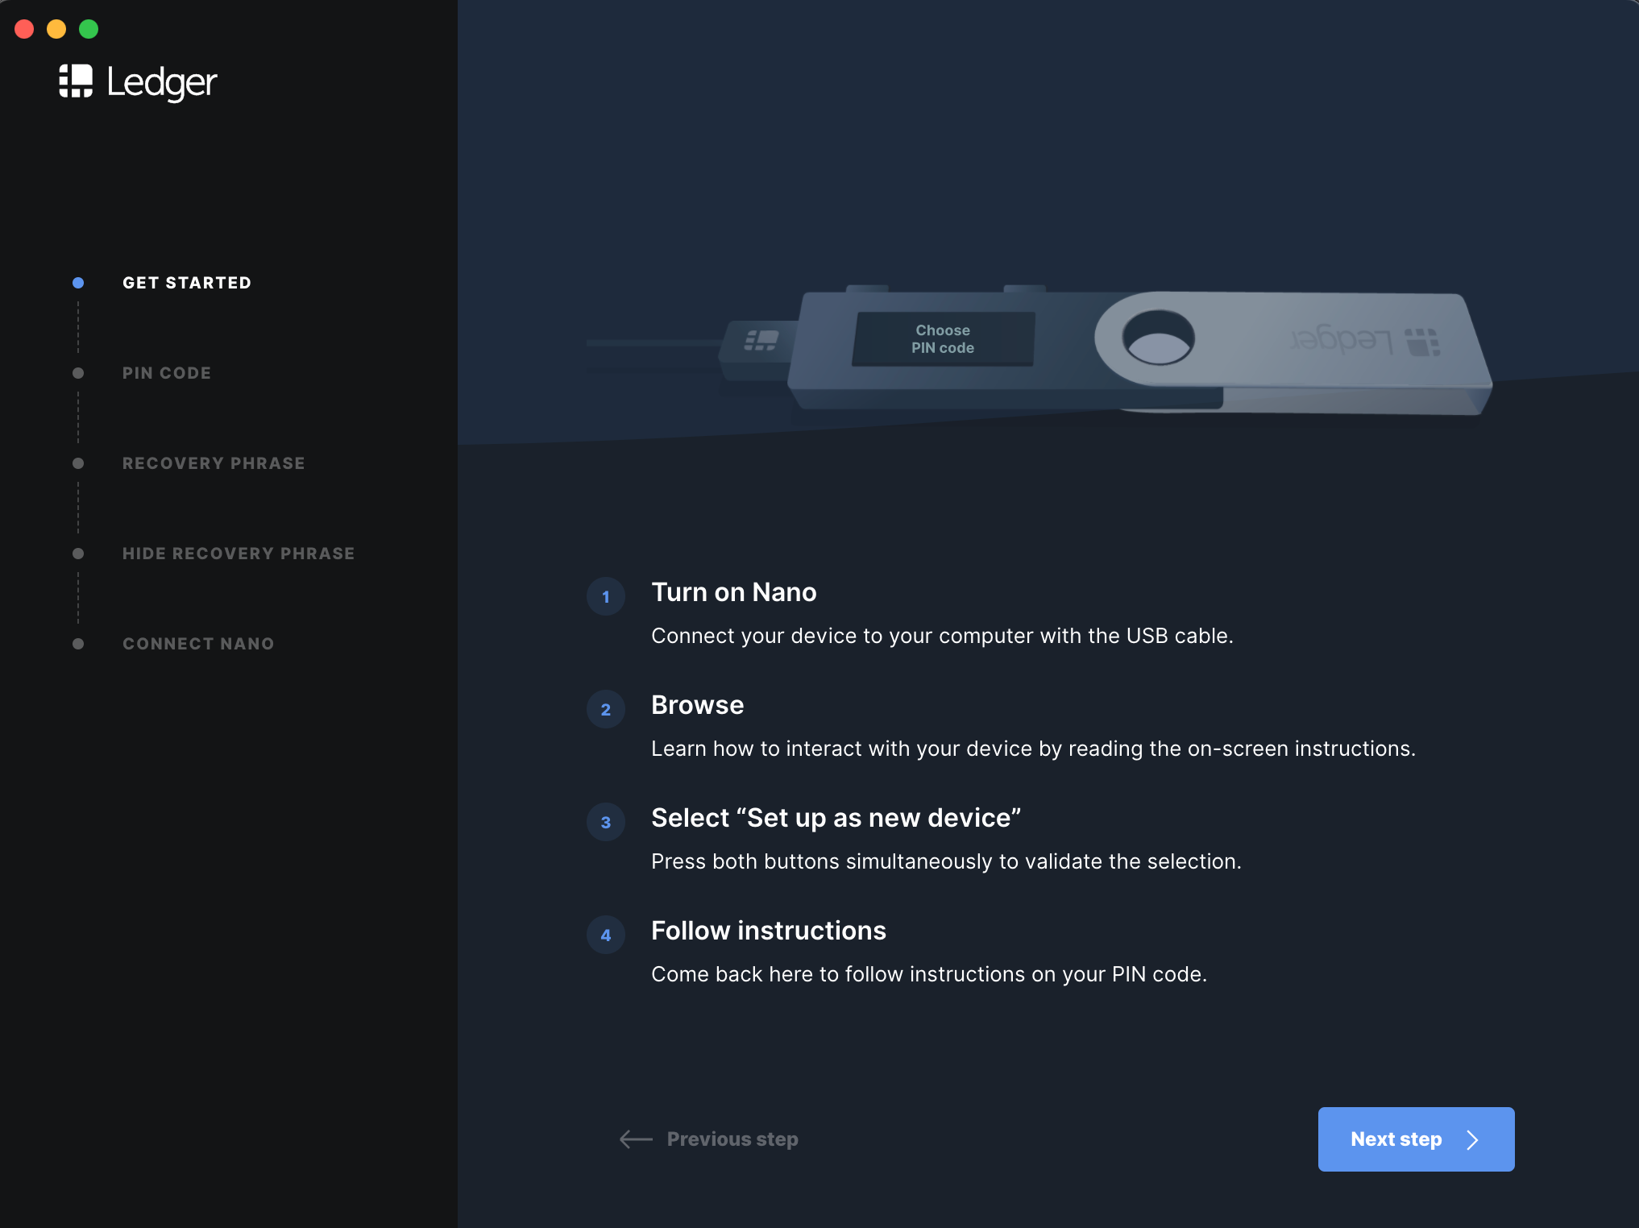Click the Next step button
Image resolution: width=1639 pixels, height=1228 pixels.
point(1416,1139)
